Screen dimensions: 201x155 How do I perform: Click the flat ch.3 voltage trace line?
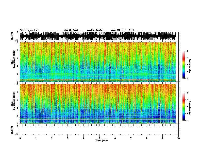point(98,130)
